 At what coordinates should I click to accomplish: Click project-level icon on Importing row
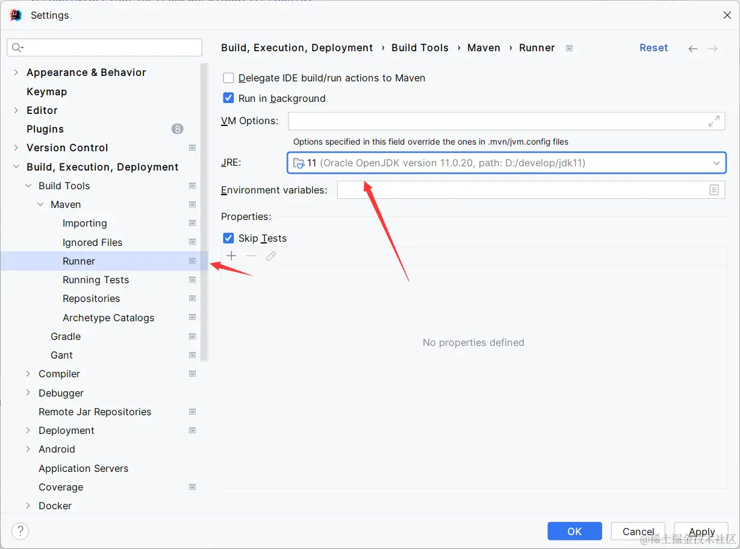(193, 223)
